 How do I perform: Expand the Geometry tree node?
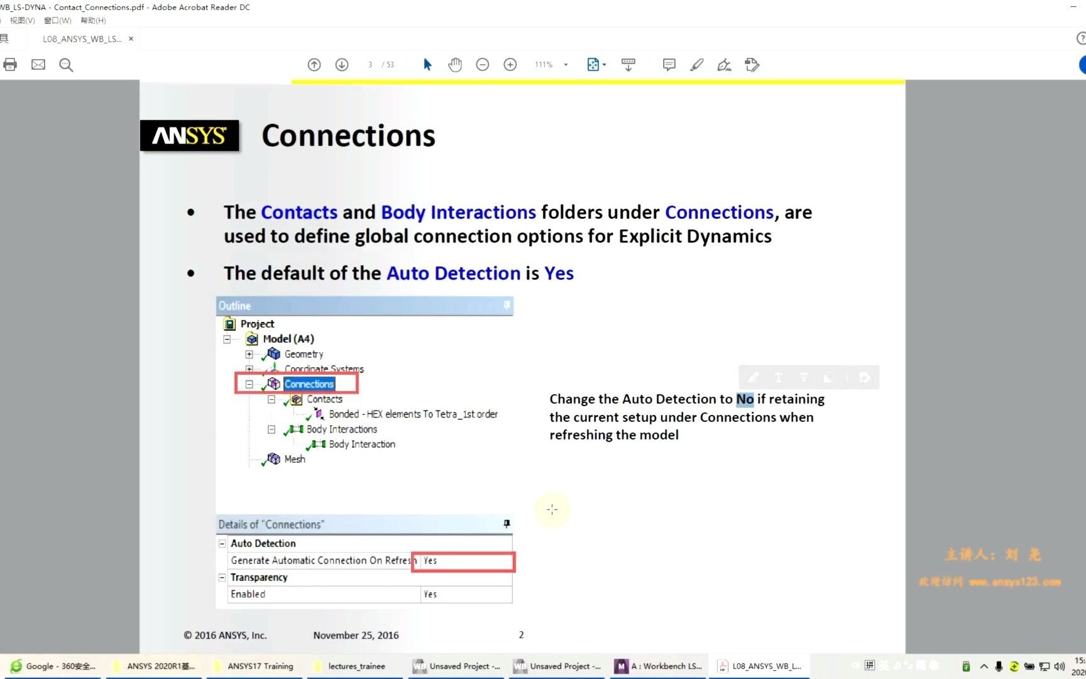tap(250, 355)
